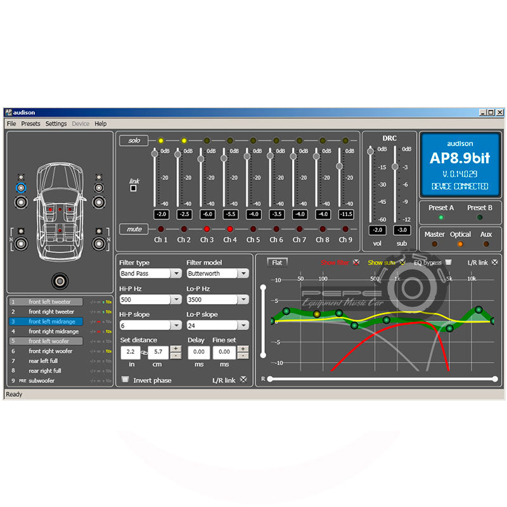Click the solo button
507x507 pixels.
(134, 141)
